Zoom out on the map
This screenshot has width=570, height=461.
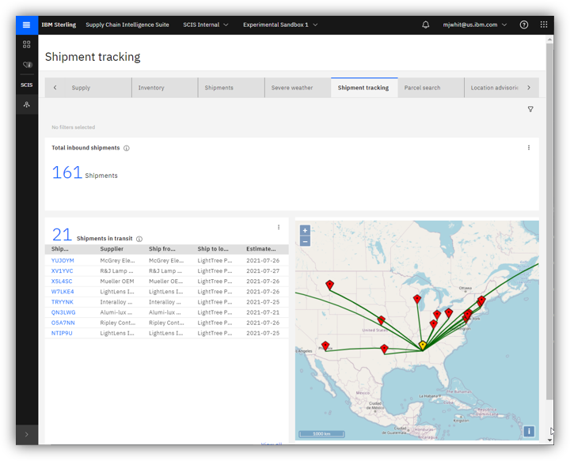tap(305, 241)
